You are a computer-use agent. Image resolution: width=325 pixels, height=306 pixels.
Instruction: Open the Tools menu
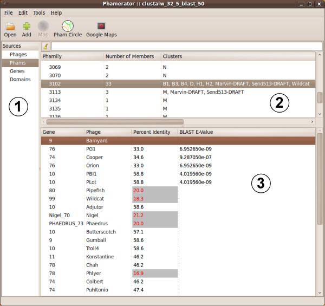tap(39, 12)
